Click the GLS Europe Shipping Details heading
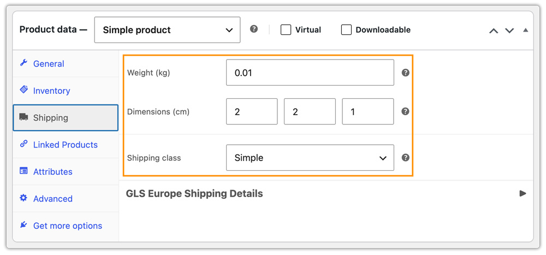 click(194, 193)
